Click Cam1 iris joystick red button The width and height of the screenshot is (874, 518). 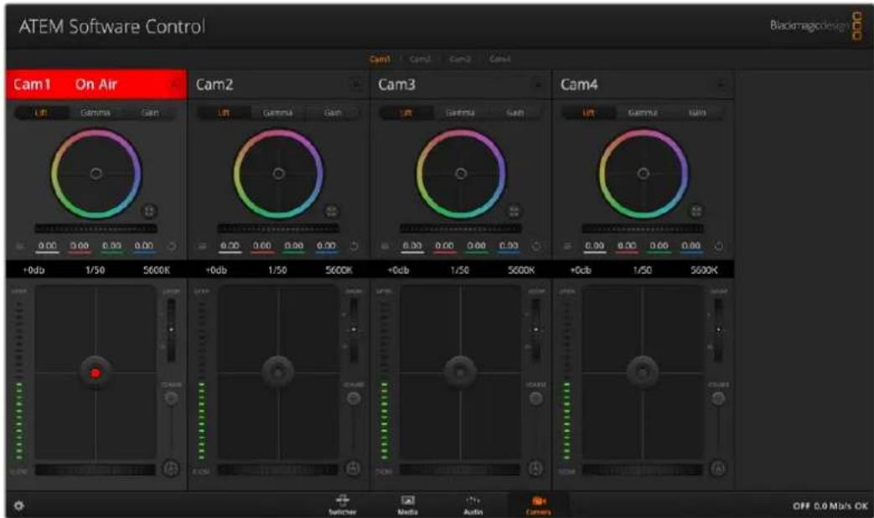[x=96, y=372]
